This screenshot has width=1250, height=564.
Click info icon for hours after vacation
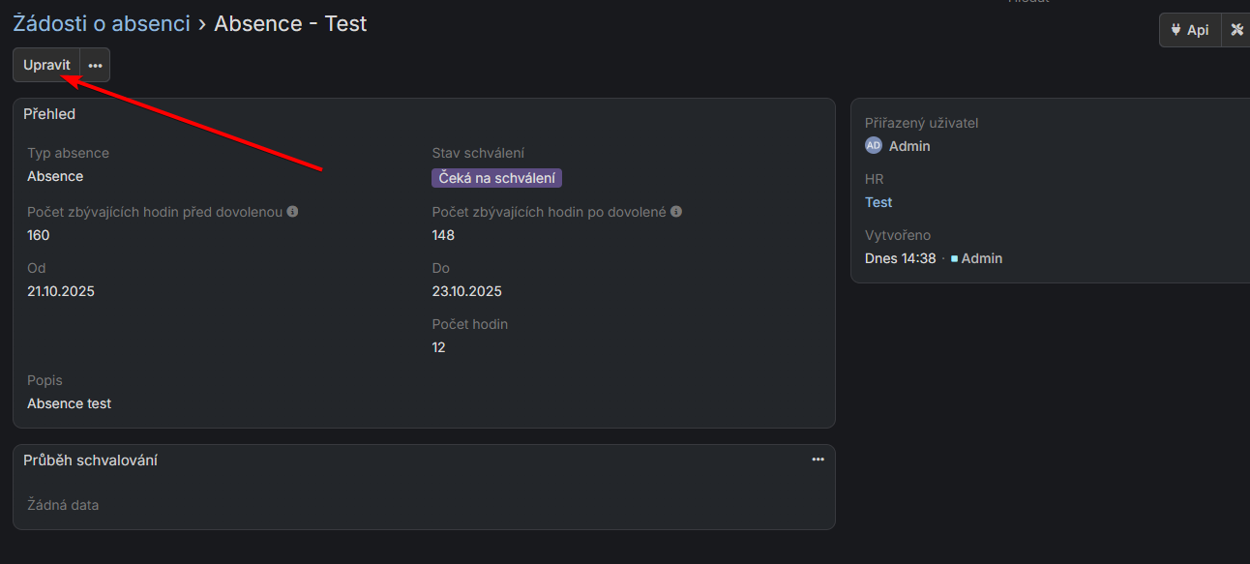676,212
